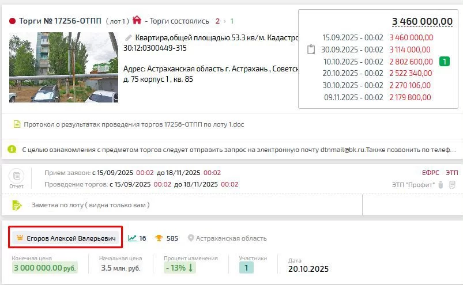
Task: Select the 15.09.2025 price row 3 460 000,00
Action: (x=378, y=38)
